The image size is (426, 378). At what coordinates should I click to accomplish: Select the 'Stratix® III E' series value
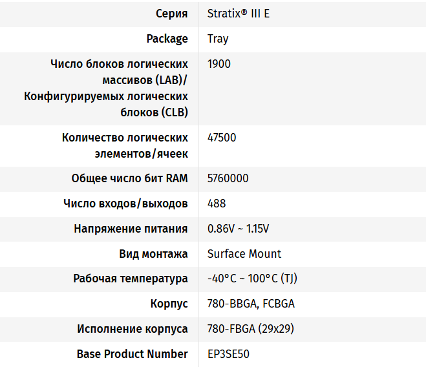239,14
